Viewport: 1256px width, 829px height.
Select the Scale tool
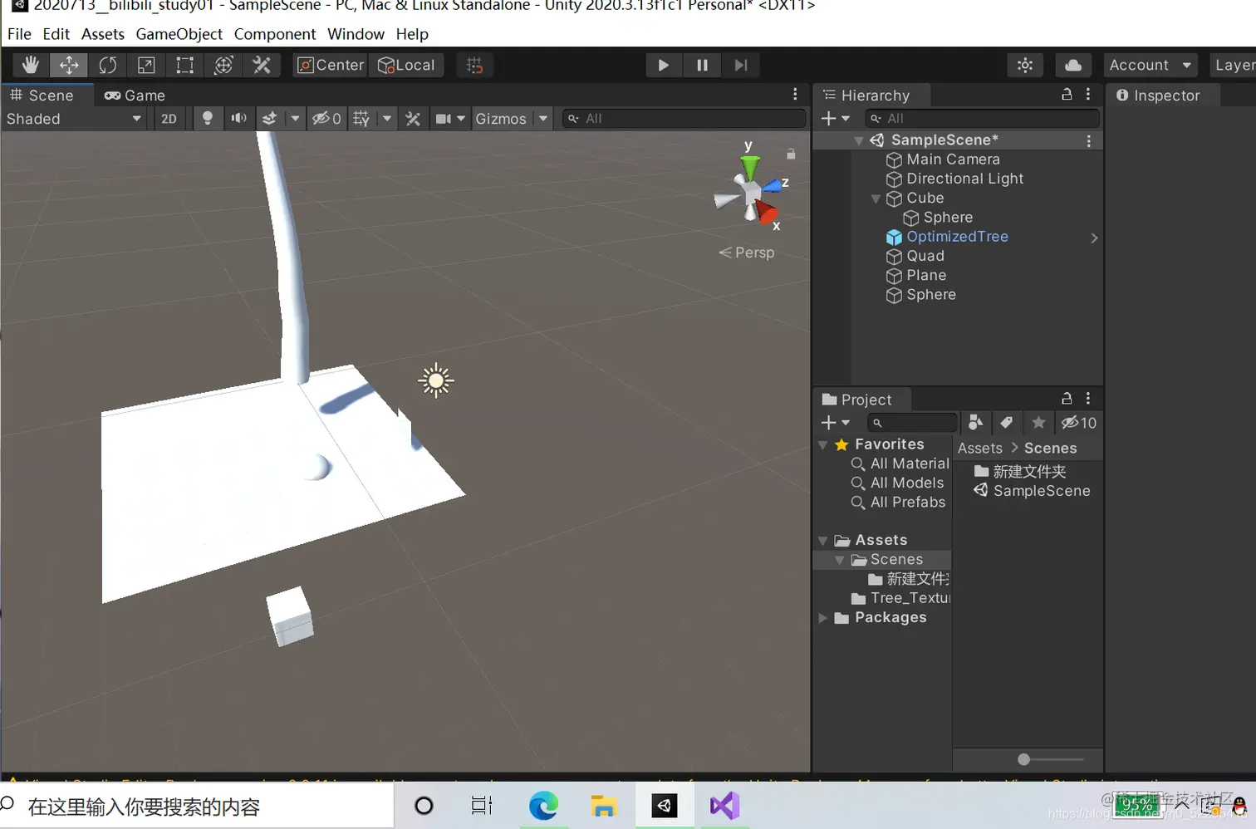point(146,65)
